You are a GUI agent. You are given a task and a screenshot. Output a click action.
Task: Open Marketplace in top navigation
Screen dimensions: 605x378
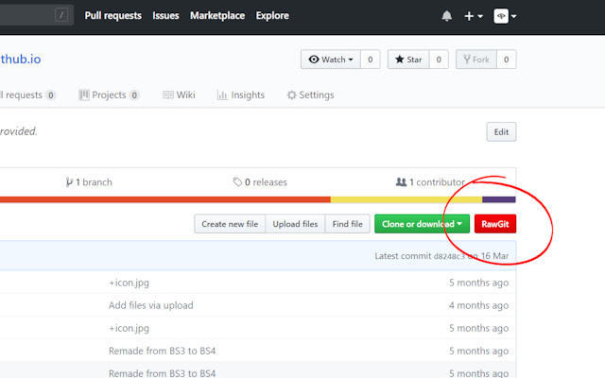coord(217,16)
